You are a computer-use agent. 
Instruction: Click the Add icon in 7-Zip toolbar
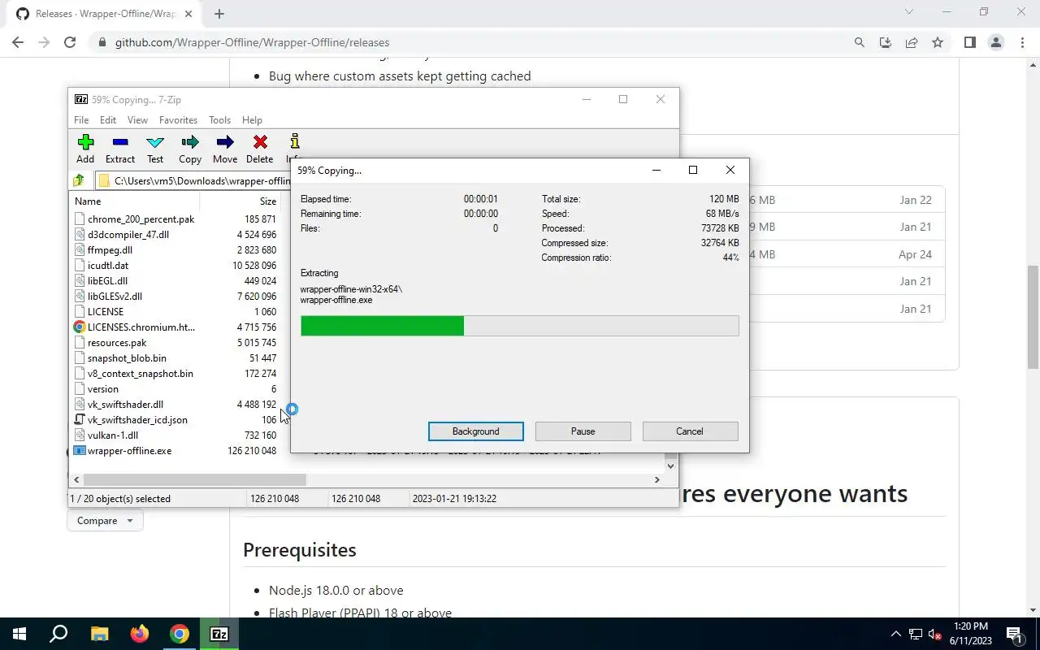tap(85, 149)
